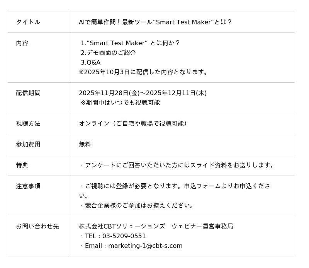Click the marketing-1@cbt-s.com email address
309x268 pixels.
tap(145, 246)
